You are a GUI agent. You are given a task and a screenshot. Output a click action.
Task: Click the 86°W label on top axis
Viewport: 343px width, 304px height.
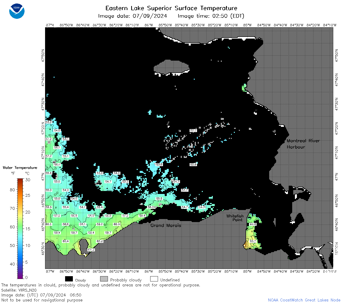pos(149,25)
